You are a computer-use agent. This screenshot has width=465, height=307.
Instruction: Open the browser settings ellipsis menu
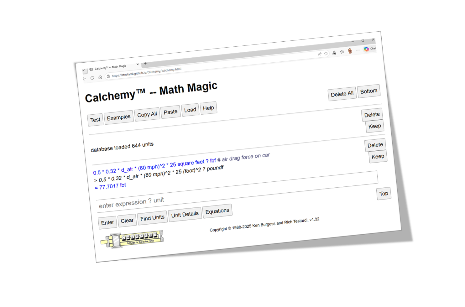(358, 49)
